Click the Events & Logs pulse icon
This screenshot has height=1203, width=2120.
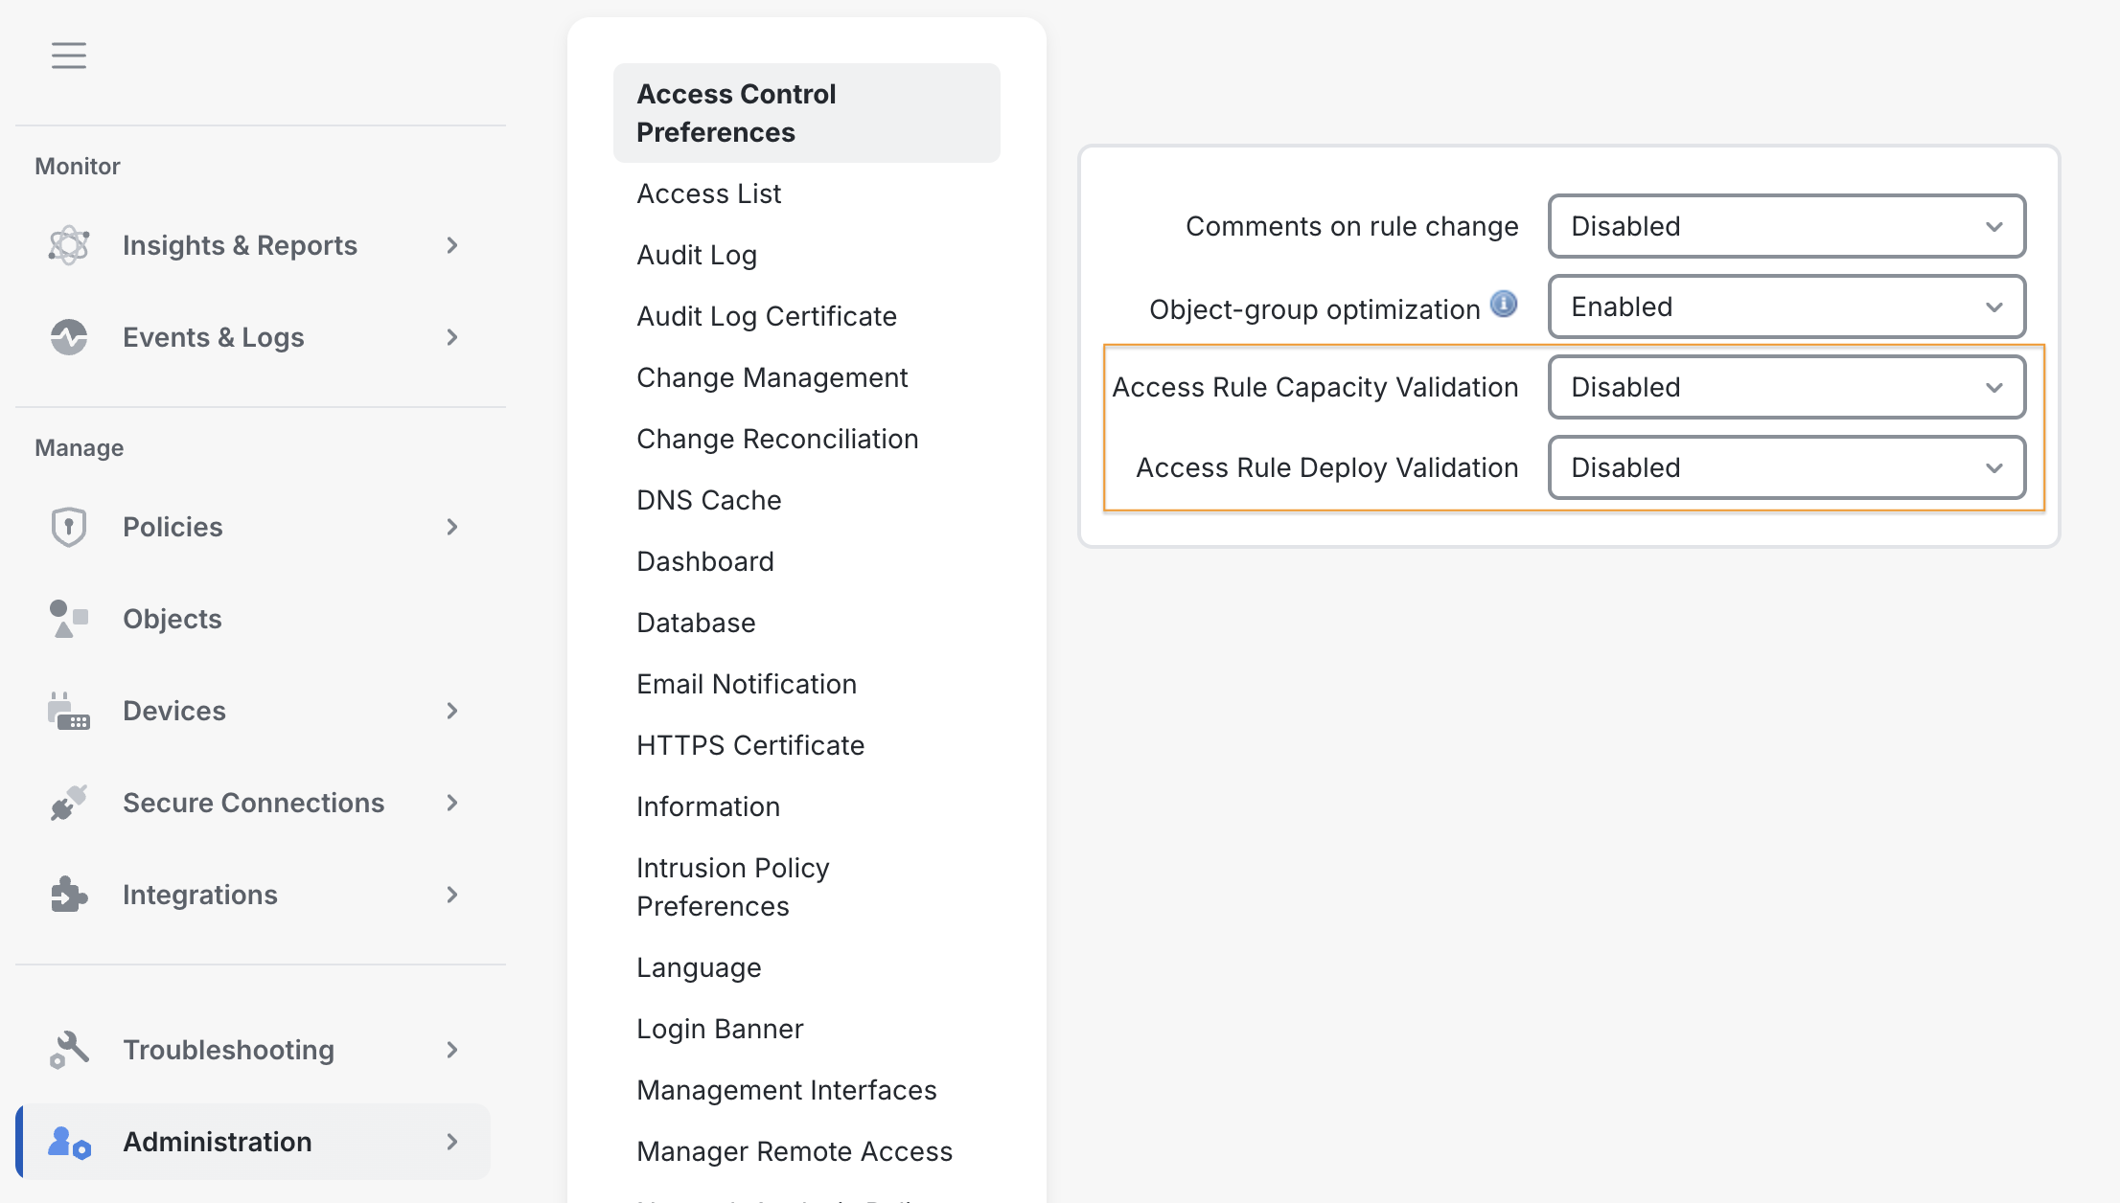[x=69, y=337]
